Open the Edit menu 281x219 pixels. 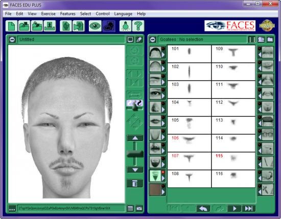pos(19,14)
